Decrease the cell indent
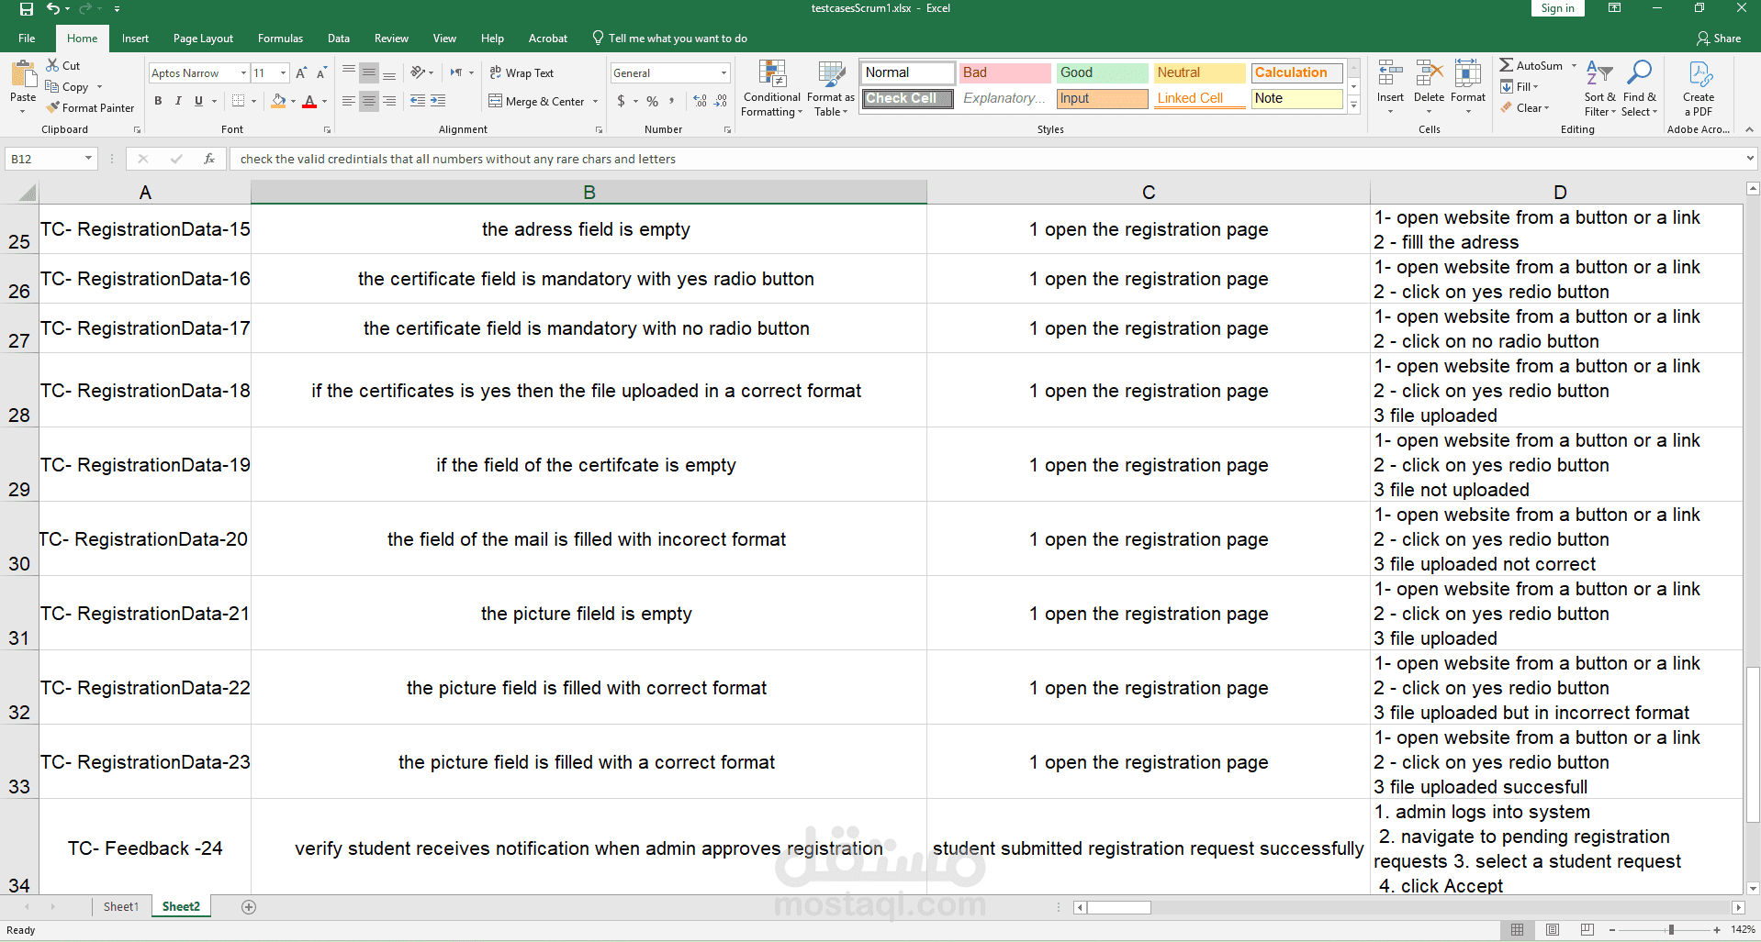The image size is (1761, 942). (418, 101)
